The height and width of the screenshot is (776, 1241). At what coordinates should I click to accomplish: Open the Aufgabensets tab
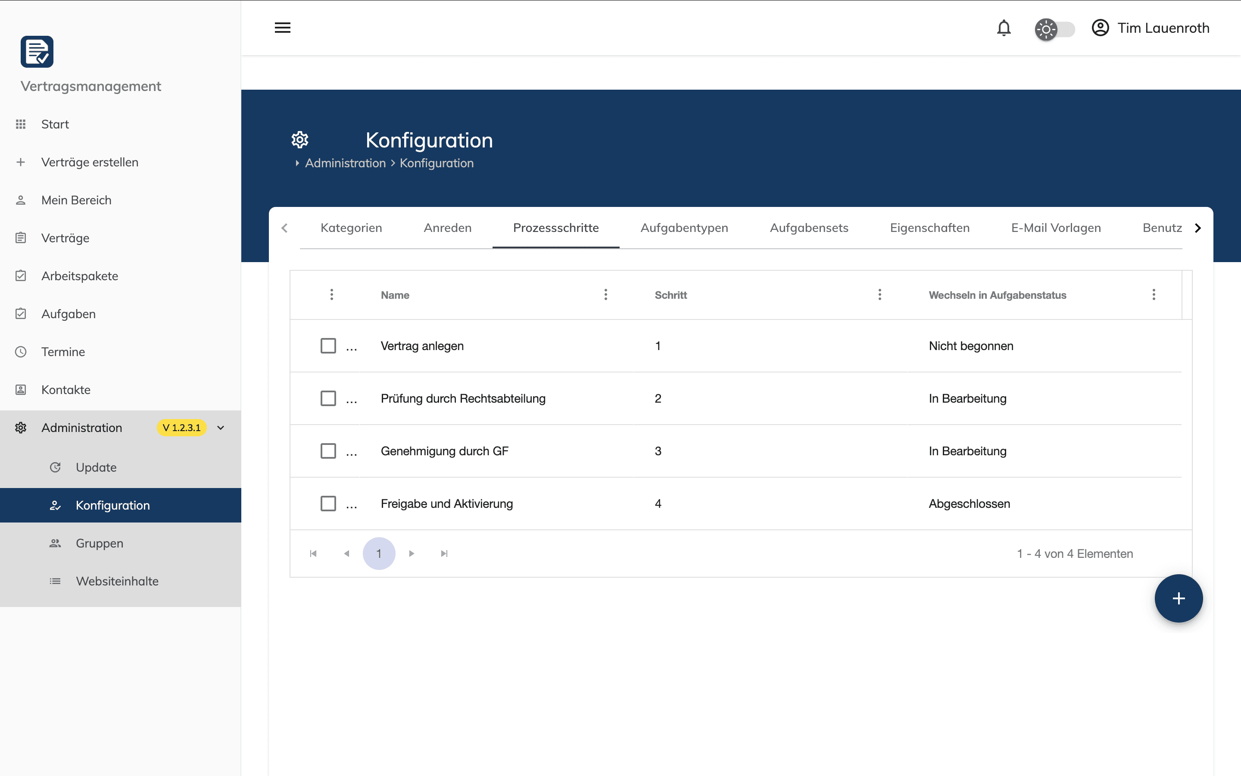(x=809, y=228)
